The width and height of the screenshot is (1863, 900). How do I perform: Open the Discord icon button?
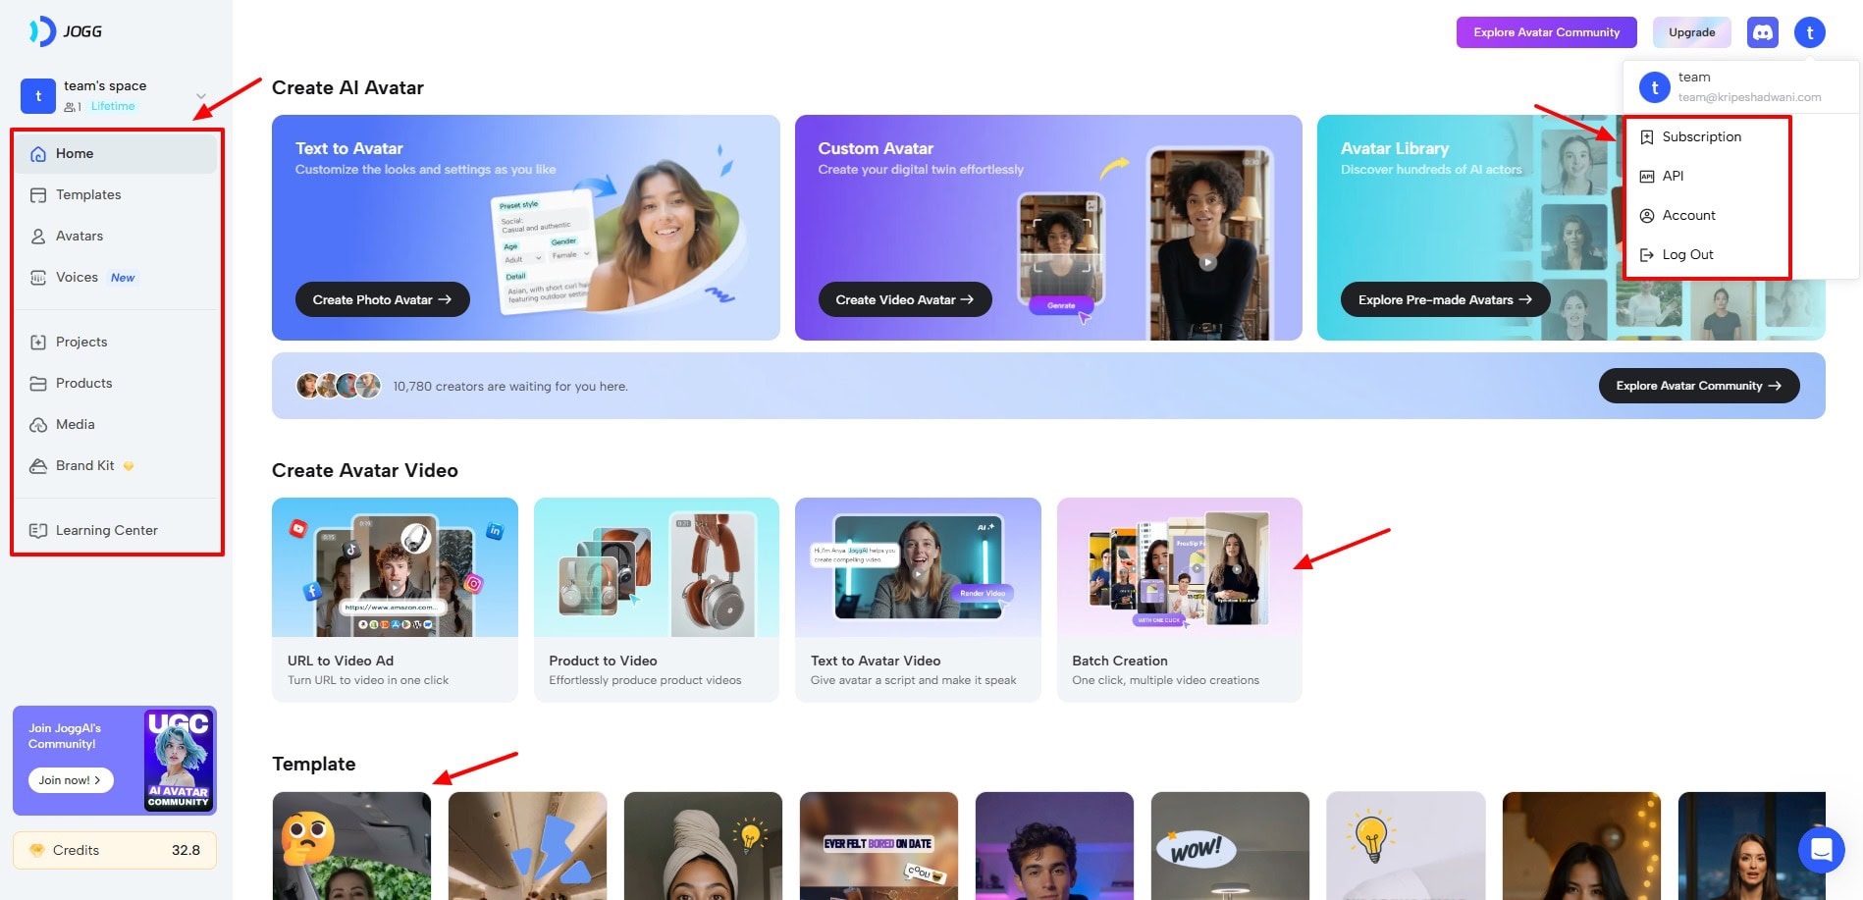click(1763, 32)
